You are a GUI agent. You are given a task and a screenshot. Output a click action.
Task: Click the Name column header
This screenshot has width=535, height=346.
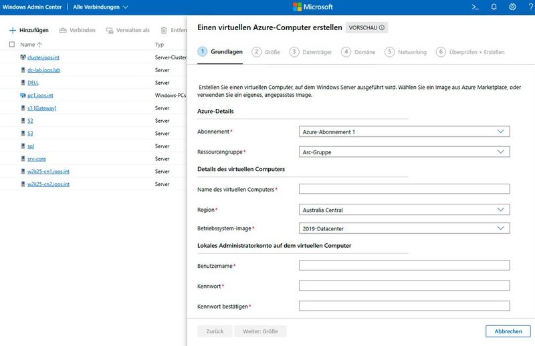click(27, 45)
